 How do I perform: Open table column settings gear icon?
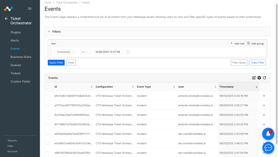click(259, 78)
